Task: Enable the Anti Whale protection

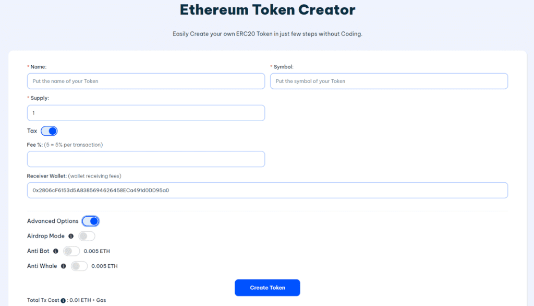Action: 79,266
